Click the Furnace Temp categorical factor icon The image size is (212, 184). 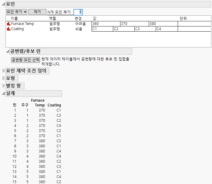[8, 24]
